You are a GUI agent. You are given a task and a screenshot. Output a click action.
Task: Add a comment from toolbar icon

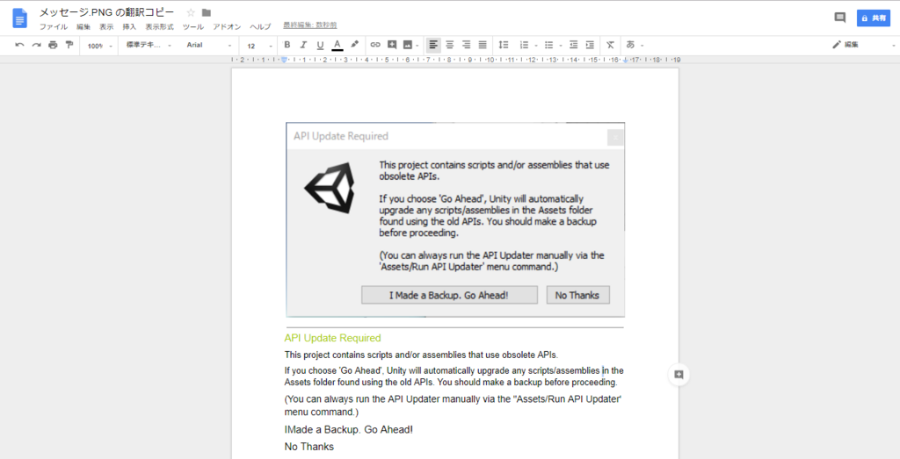(392, 45)
